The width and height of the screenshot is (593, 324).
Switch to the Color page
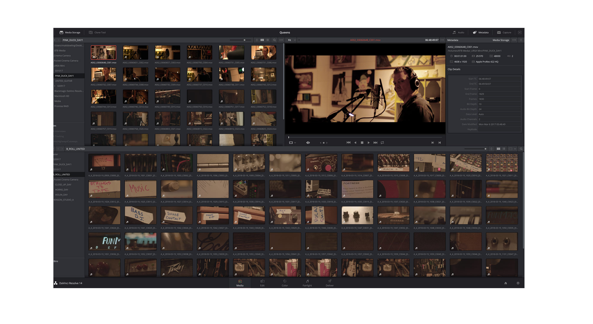pyautogui.click(x=285, y=283)
